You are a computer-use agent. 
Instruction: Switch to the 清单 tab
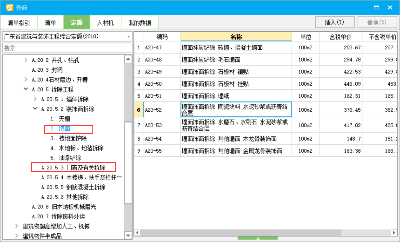[50, 23]
